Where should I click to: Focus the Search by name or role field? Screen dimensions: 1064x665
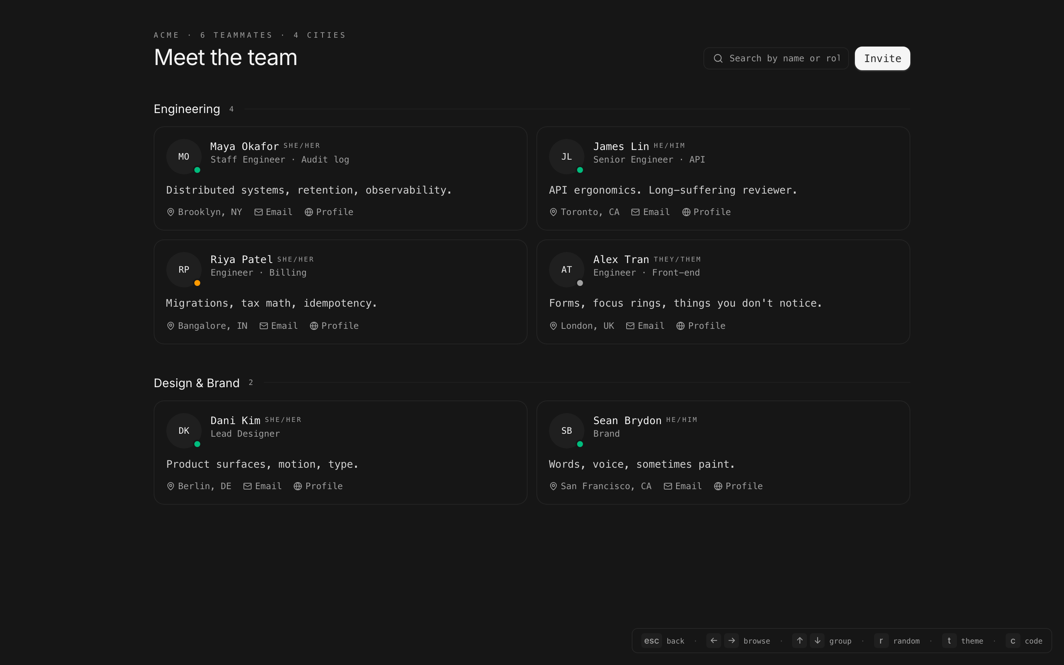[x=784, y=58]
